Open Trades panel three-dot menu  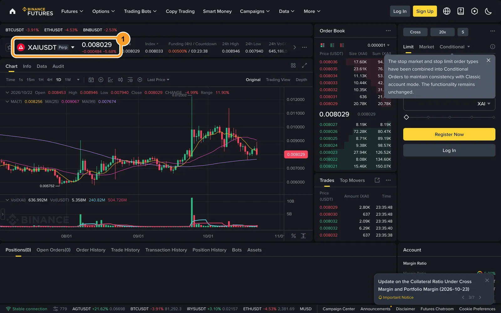coord(388,180)
